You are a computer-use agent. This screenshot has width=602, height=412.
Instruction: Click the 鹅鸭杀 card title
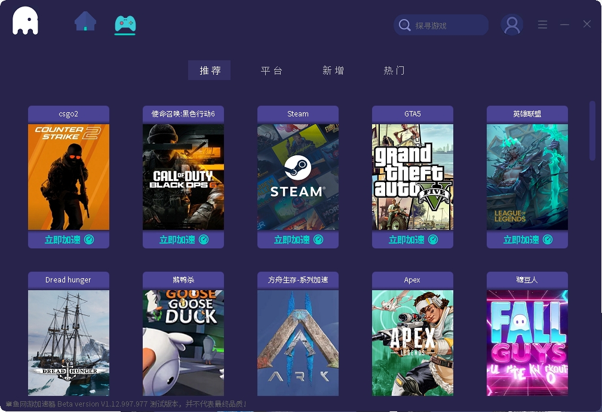[x=183, y=280]
